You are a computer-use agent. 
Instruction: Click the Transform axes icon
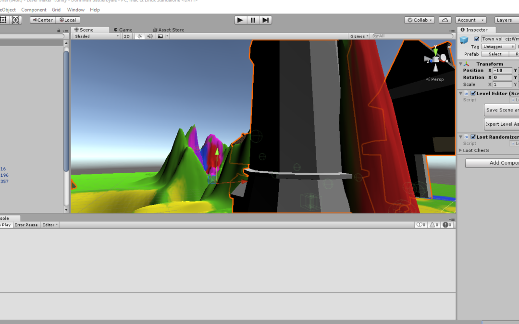[x=466, y=64]
